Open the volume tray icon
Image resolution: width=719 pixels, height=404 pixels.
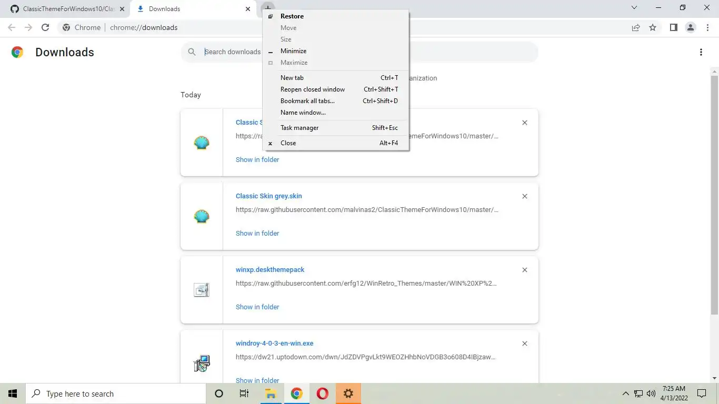click(651, 393)
